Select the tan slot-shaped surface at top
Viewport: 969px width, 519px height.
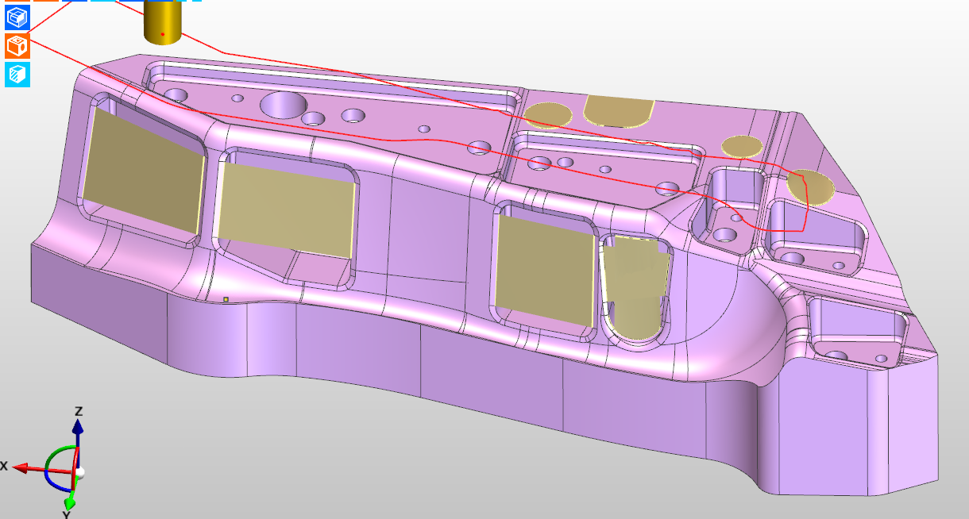(616, 110)
